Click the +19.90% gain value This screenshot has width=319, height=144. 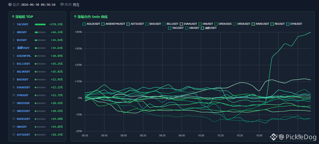coord(57,119)
